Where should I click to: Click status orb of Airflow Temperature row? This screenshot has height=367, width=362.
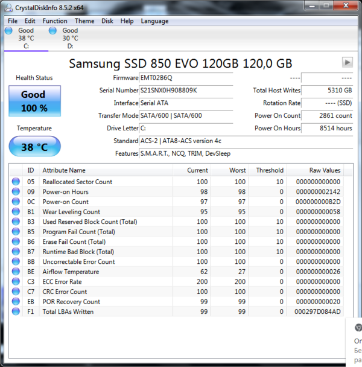tap(16, 272)
